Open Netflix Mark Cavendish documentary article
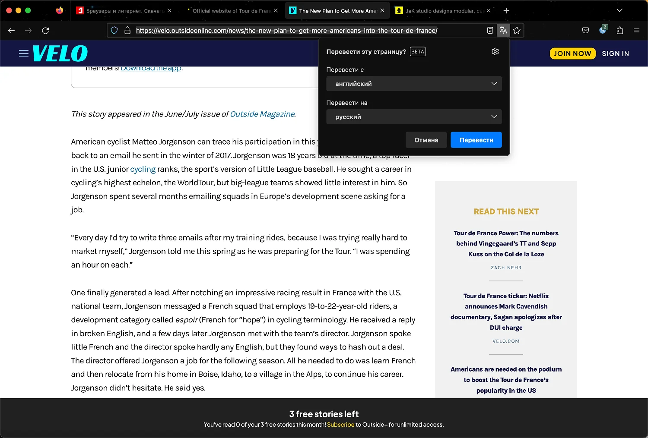Viewport: 648px width, 438px height. 506,312
